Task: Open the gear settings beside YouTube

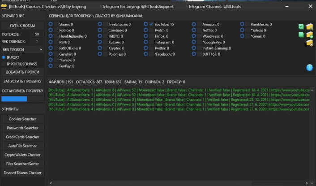Action: click(x=145, y=24)
